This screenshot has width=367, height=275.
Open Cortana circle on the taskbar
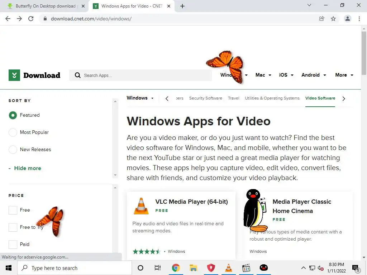click(140, 268)
